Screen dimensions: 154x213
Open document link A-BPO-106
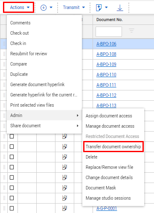[106, 44]
